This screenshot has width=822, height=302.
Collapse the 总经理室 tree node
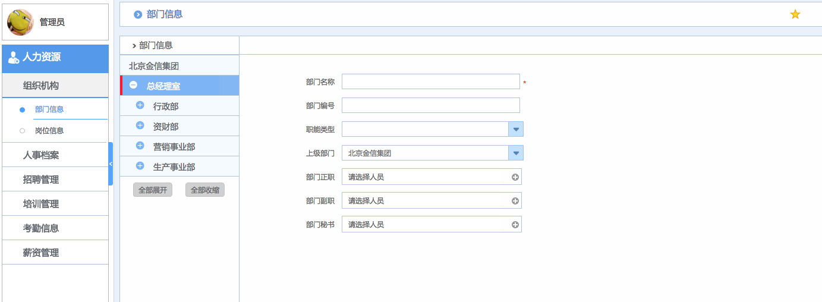pos(134,85)
